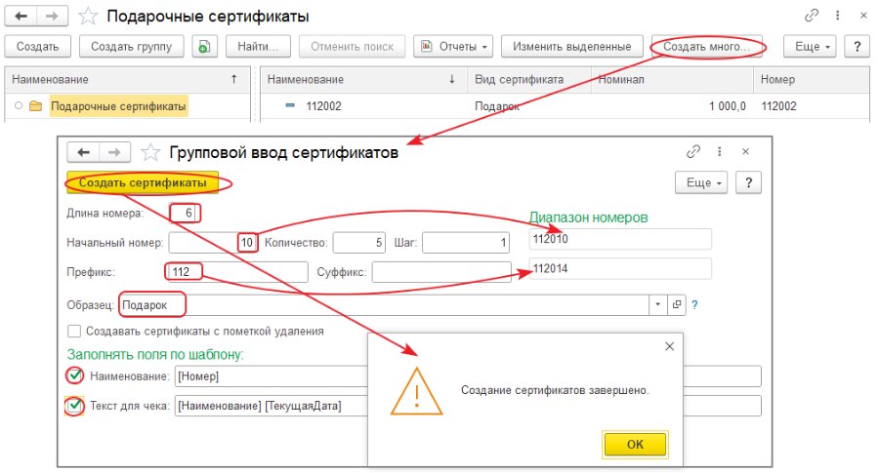Click Создать сертификаты button
Image resolution: width=879 pixels, height=473 pixels.
point(143,182)
